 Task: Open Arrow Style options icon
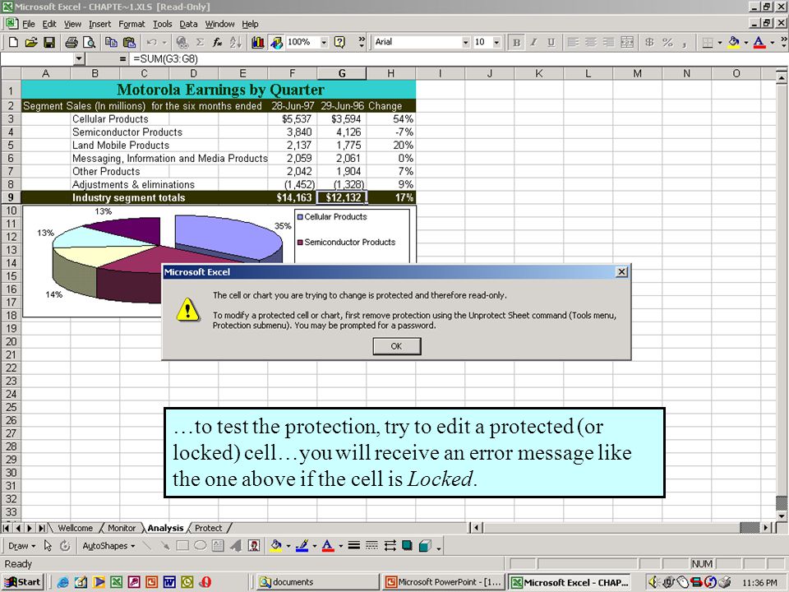[390, 546]
